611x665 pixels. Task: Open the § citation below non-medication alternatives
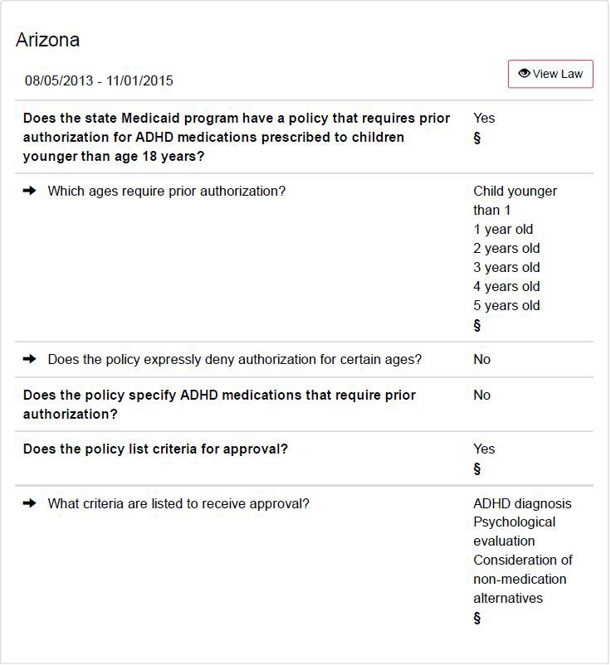coord(477,618)
